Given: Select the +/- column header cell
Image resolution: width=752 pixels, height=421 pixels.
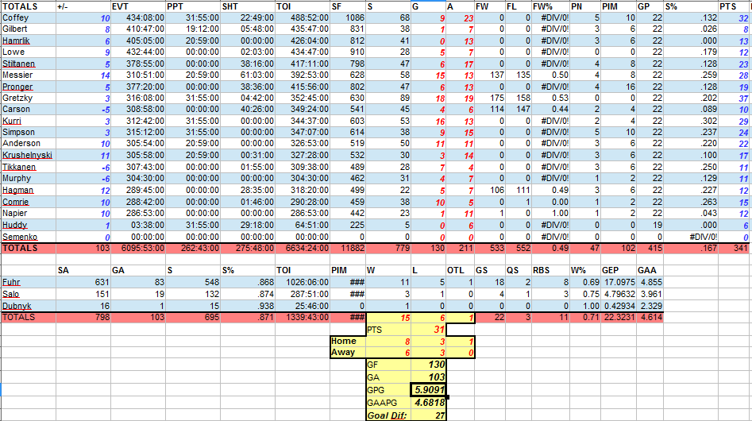Looking at the screenshot, I should 83,6.
